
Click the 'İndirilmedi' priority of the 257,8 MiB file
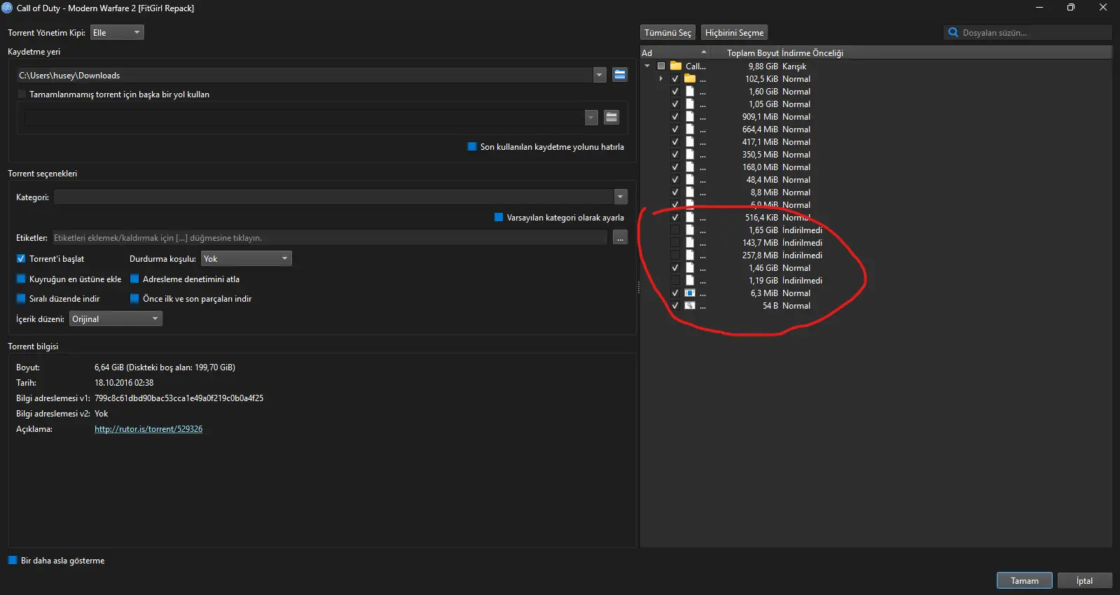(x=802, y=255)
